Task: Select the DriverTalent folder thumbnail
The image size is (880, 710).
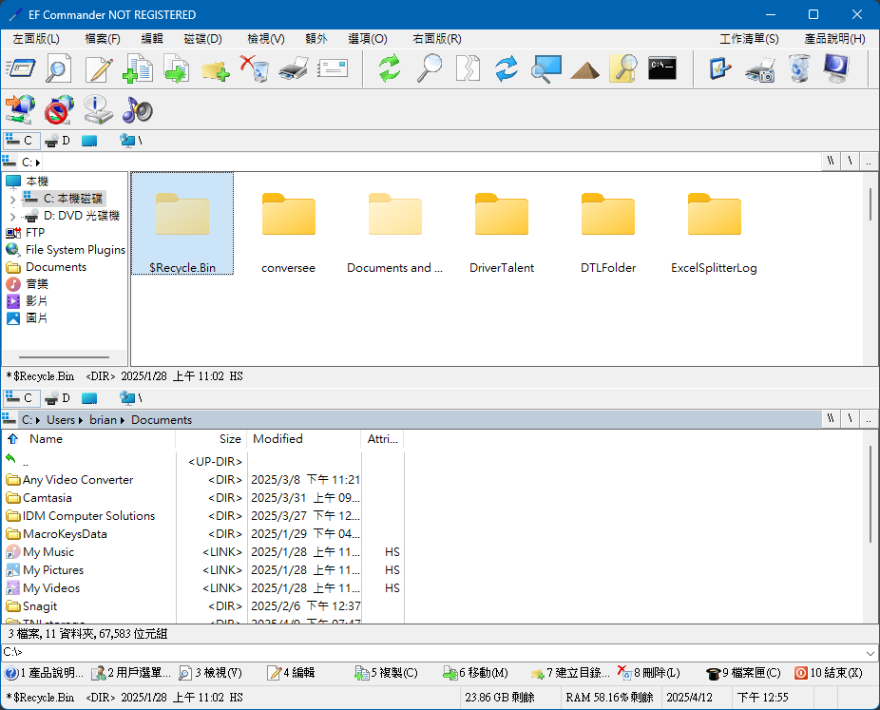Action: 502,225
